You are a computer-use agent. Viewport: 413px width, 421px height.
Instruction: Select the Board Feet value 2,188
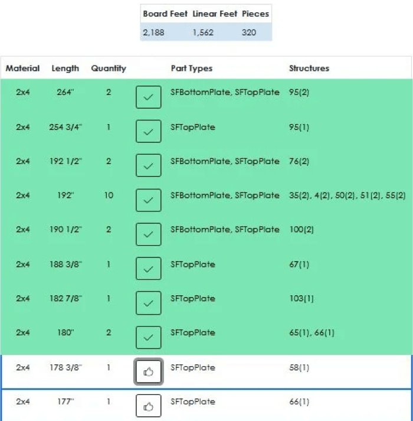coord(153,32)
